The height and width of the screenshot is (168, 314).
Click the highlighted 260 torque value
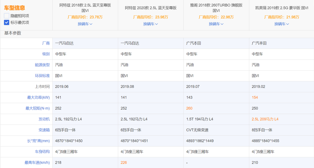(x=189, y=108)
